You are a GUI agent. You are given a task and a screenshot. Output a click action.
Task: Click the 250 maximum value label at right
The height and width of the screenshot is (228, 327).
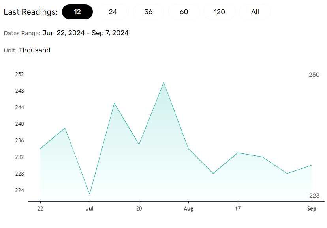pyautogui.click(x=314, y=75)
